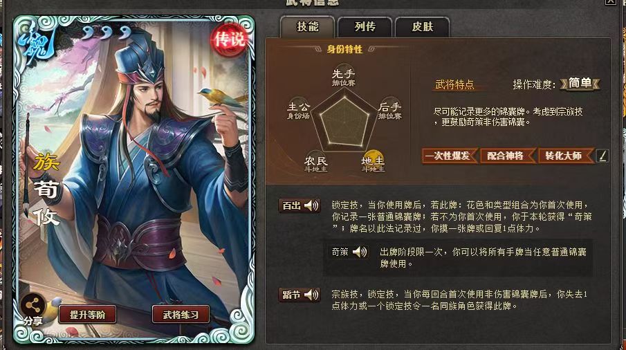Play the 蹈节 skill voice audio

point(312,295)
